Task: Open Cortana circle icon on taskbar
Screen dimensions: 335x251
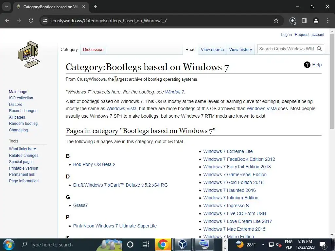Action: 130,244
